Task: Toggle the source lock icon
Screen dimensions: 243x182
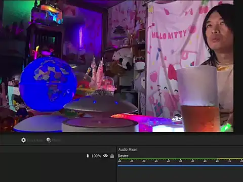Action: (x=112, y=156)
